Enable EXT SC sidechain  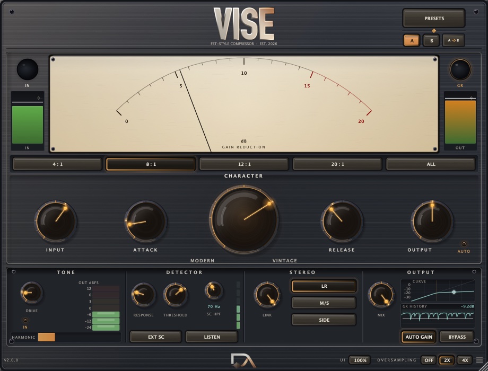(155, 337)
